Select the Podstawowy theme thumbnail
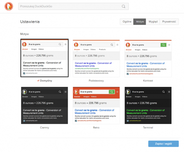 tap(96, 59)
